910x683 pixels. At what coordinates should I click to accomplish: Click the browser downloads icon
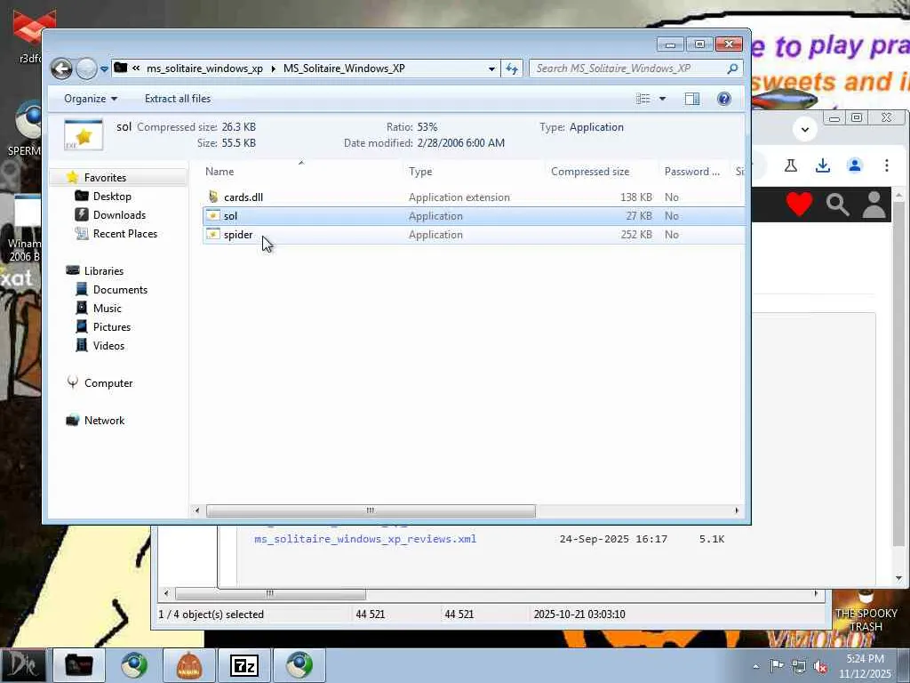coord(822,165)
